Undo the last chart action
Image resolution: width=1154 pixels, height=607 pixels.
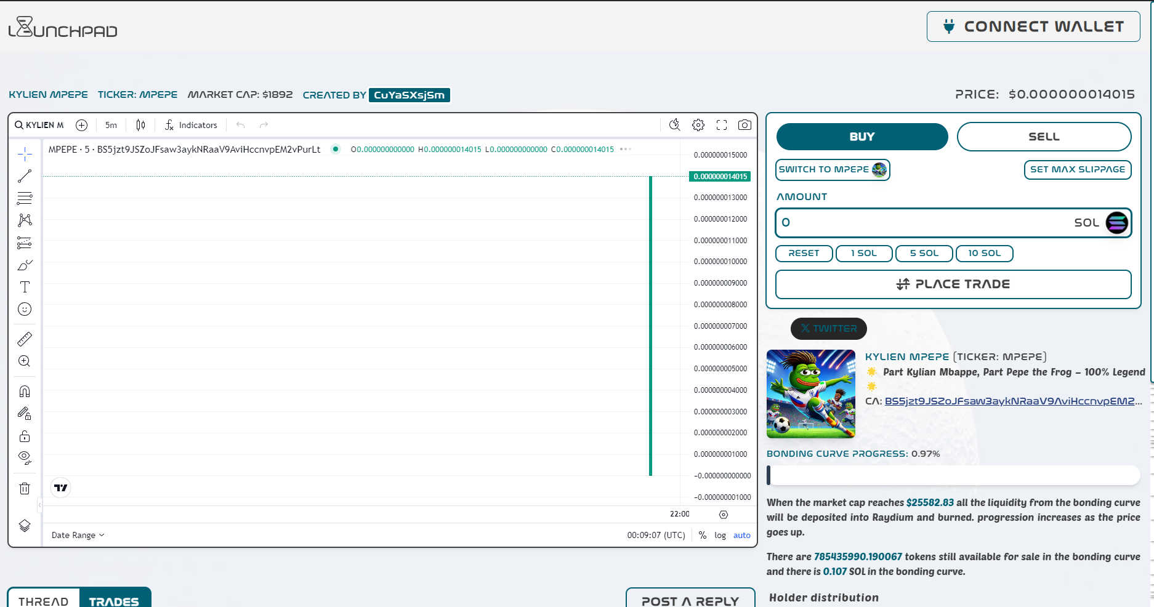pos(240,125)
